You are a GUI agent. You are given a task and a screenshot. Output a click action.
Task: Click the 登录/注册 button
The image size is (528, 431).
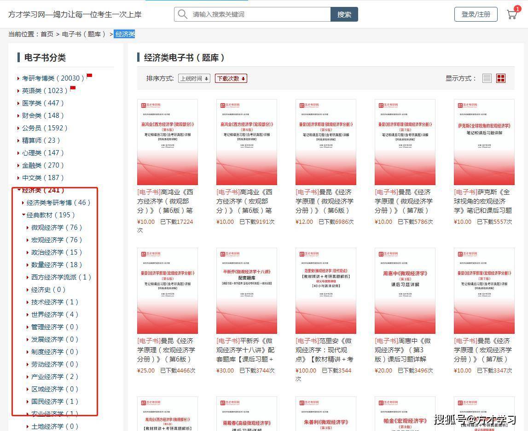(x=476, y=14)
